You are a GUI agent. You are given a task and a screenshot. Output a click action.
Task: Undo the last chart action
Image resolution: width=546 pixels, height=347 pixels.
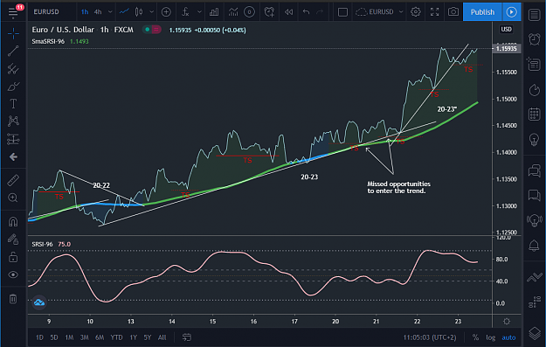(x=306, y=12)
